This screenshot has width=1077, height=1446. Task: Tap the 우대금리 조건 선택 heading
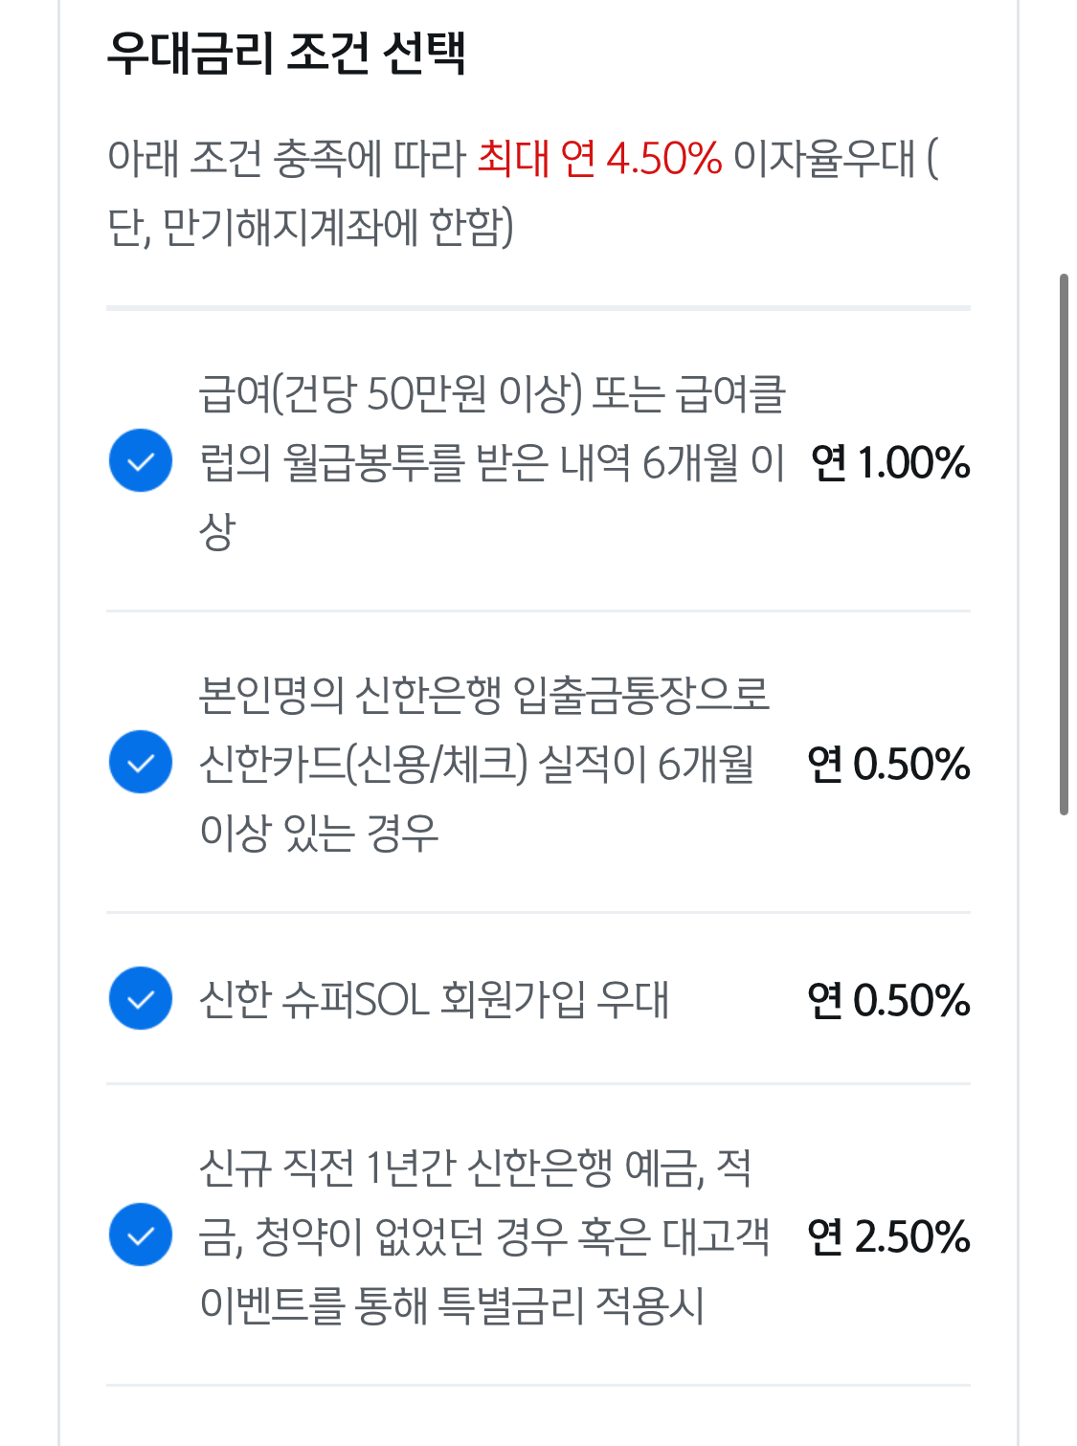(x=286, y=52)
